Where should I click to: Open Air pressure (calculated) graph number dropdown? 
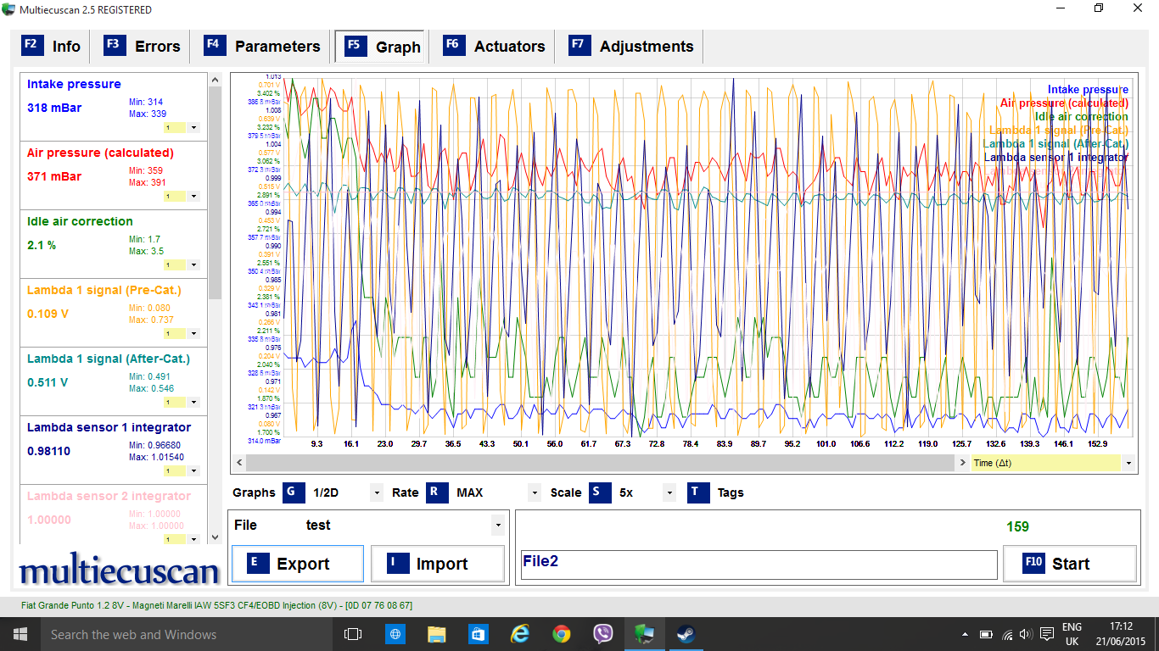pos(194,197)
